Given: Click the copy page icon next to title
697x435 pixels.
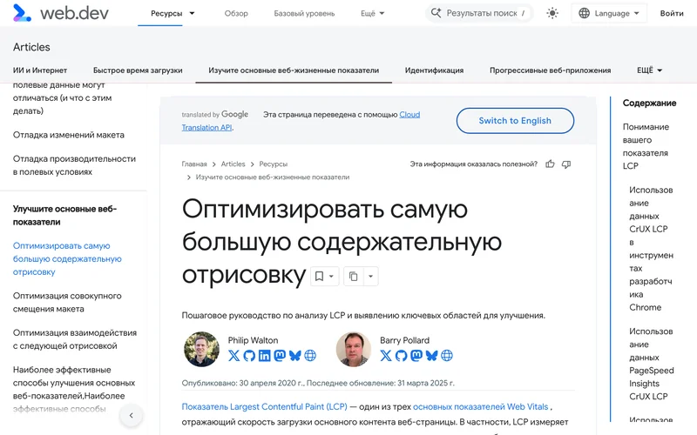Looking at the screenshot, I should (354, 277).
